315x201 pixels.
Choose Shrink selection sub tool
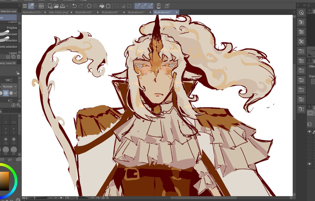(9, 47)
